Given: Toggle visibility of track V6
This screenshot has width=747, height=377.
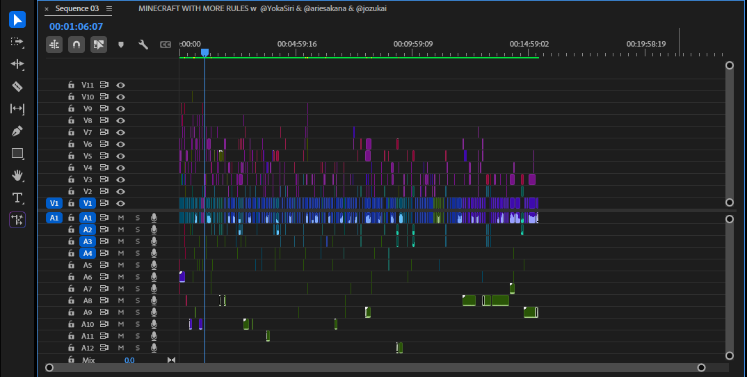Looking at the screenshot, I should point(120,144).
